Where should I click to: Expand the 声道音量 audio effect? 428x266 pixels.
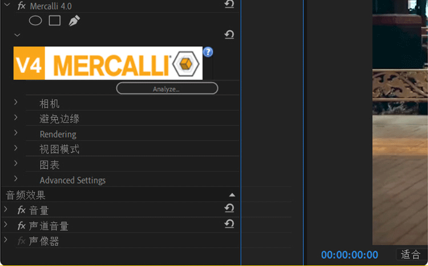(6, 224)
